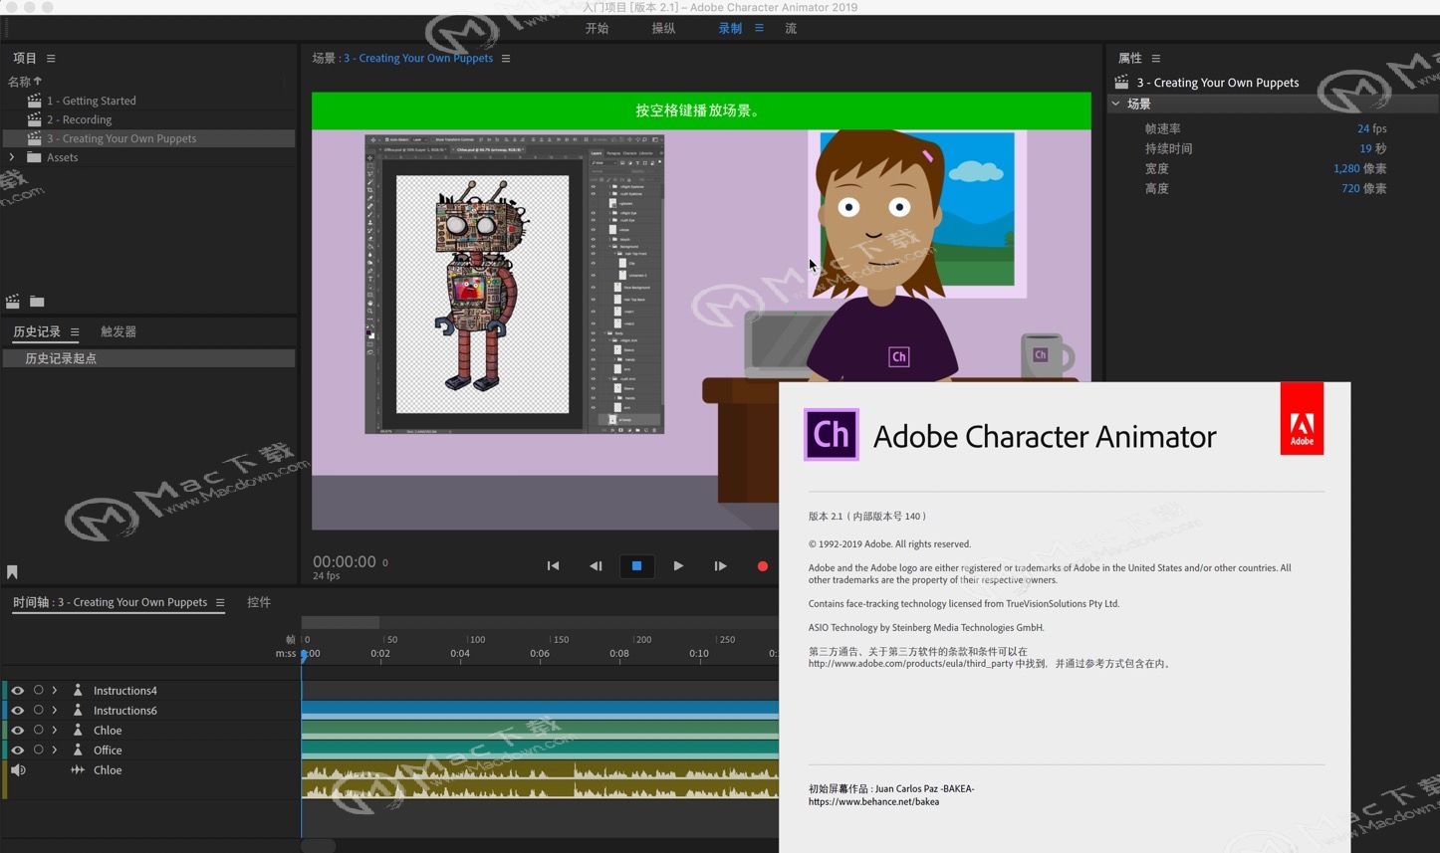This screenshot has width=1440, height=853.
Task: Open the 时间轴 panel menu icon
Action: (x=220, y=602)
